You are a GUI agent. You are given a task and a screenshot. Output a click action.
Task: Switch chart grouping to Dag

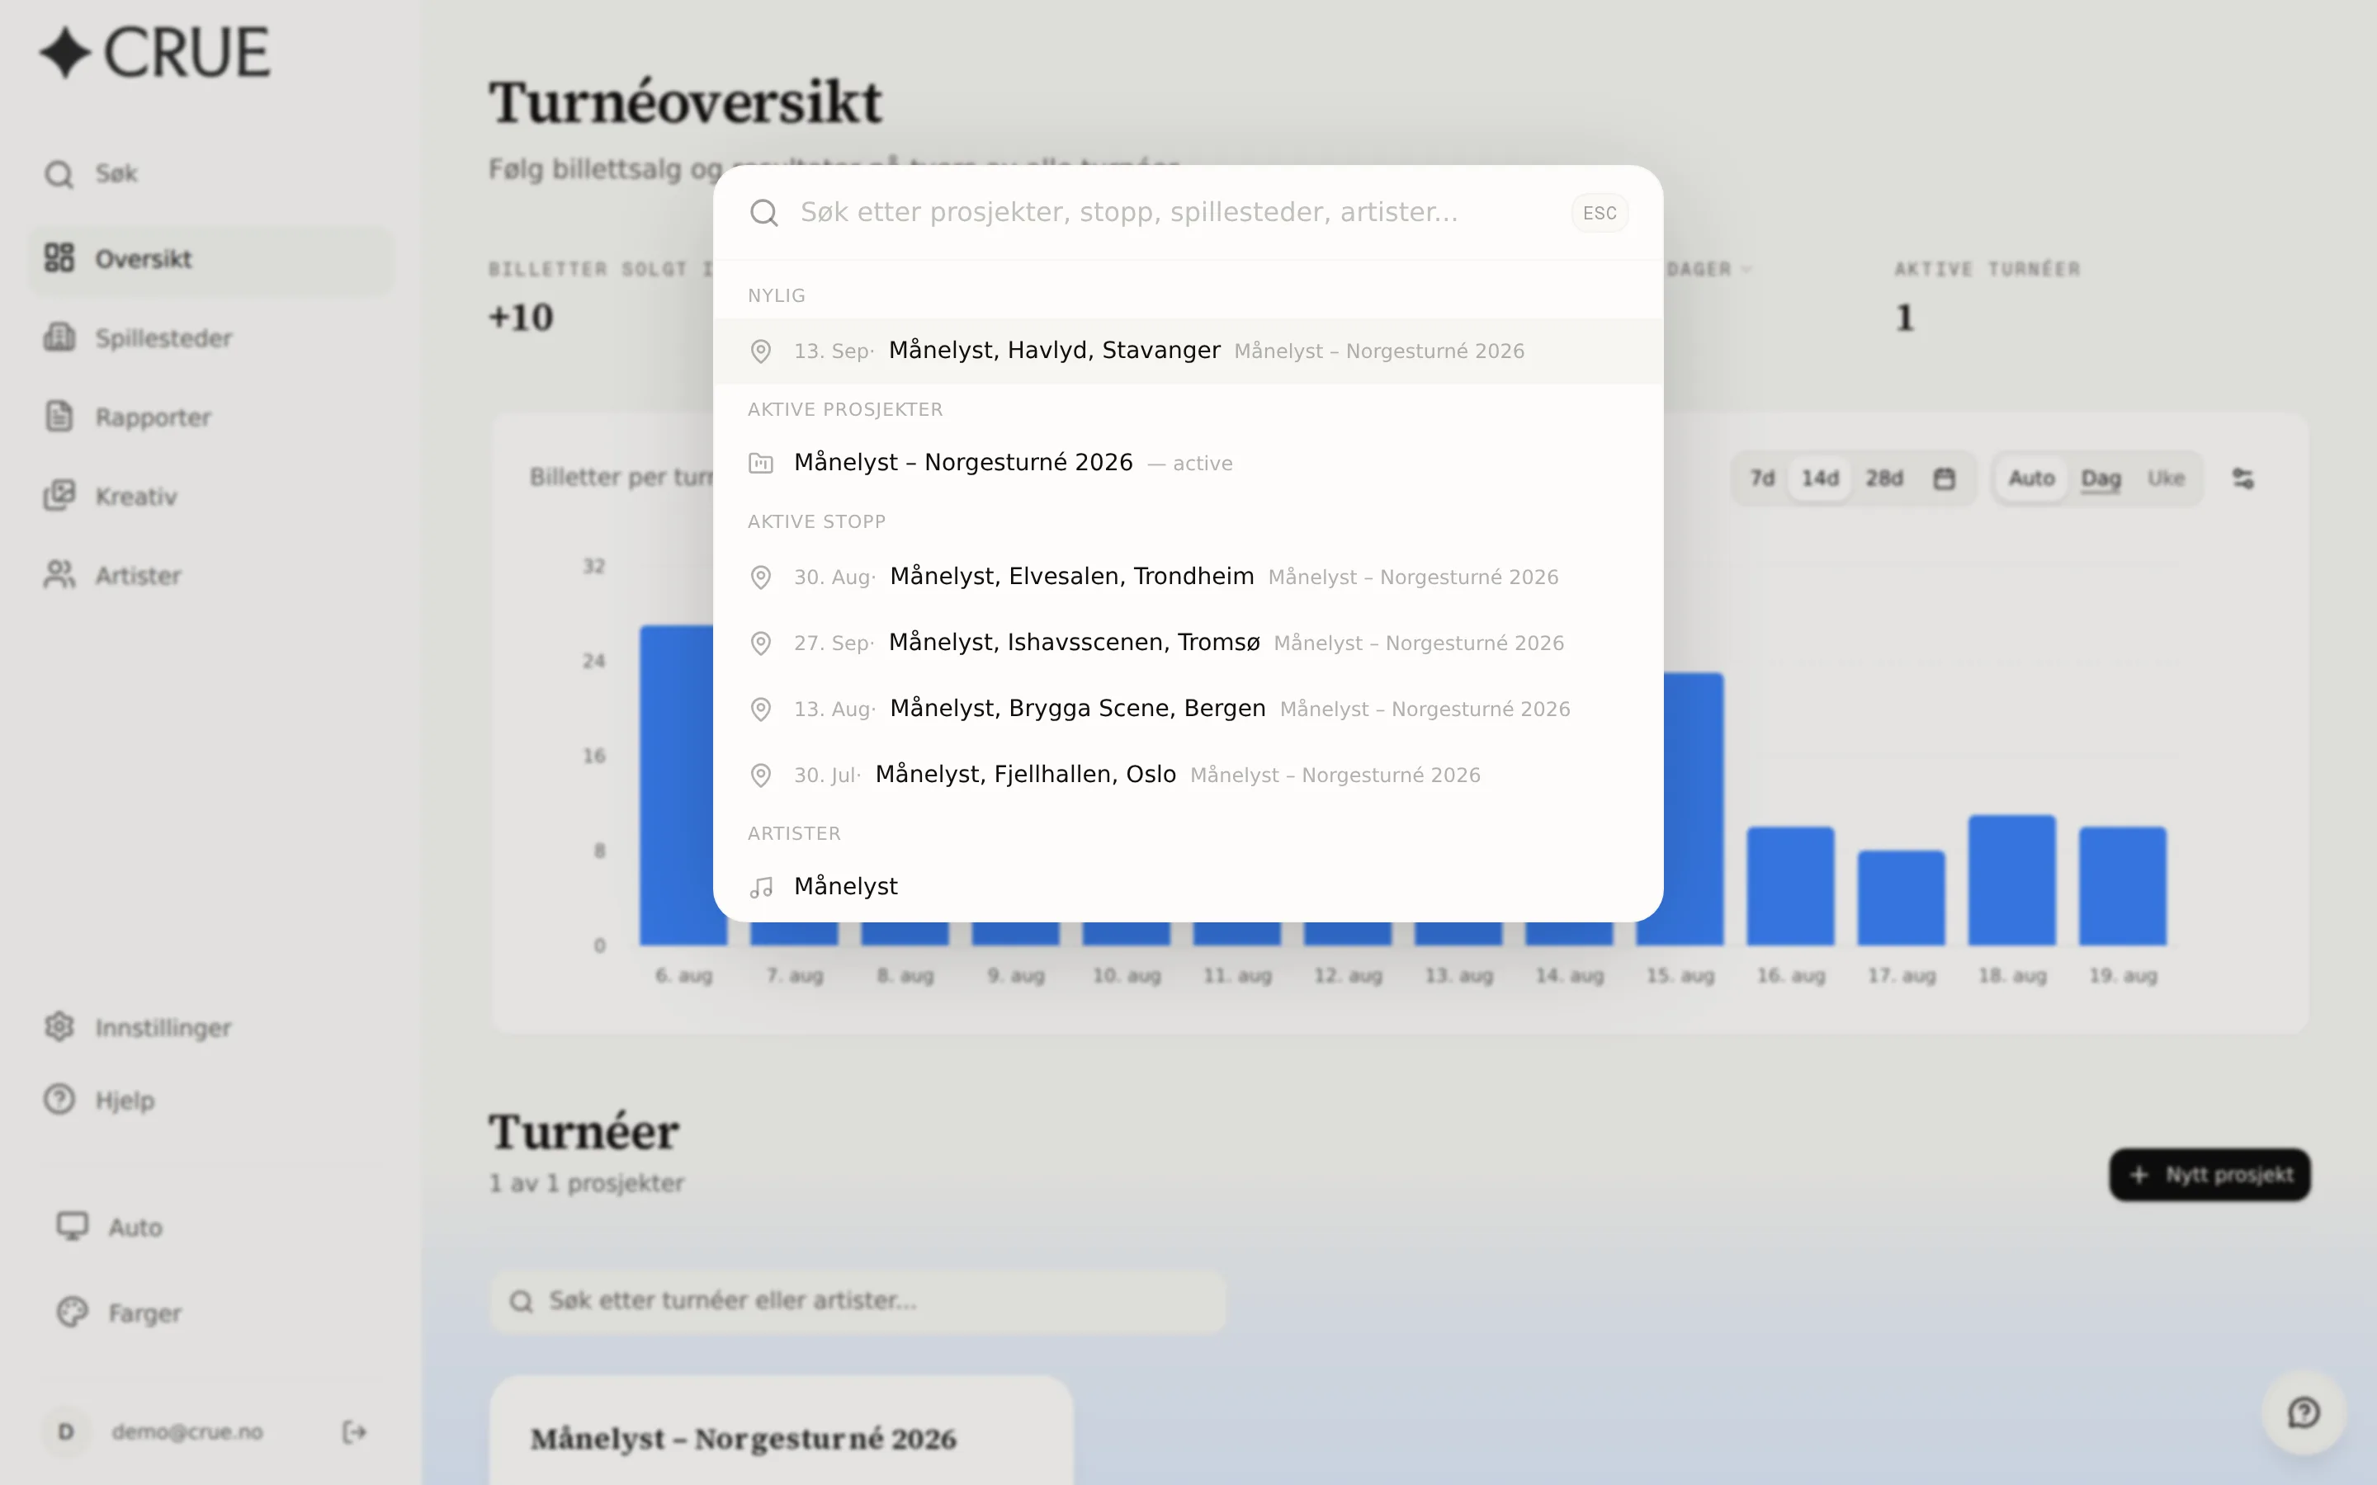coord(2101,478)
